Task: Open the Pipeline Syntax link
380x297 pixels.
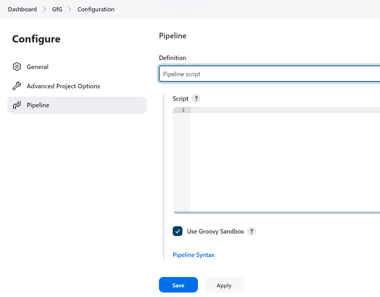Action: 193,255
